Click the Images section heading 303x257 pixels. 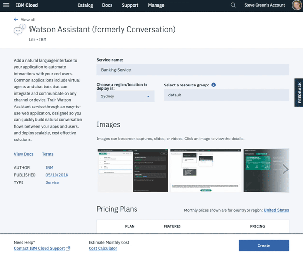[x=108, y=125]
